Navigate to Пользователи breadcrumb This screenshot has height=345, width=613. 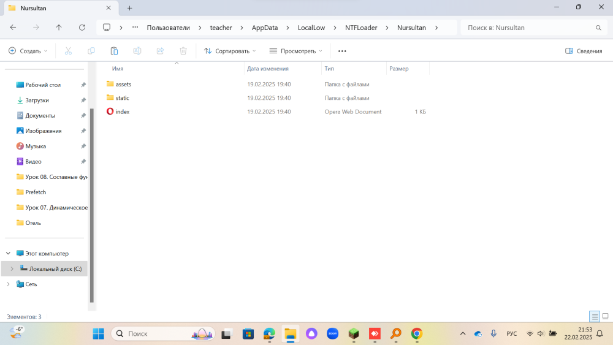click(169, 28)
